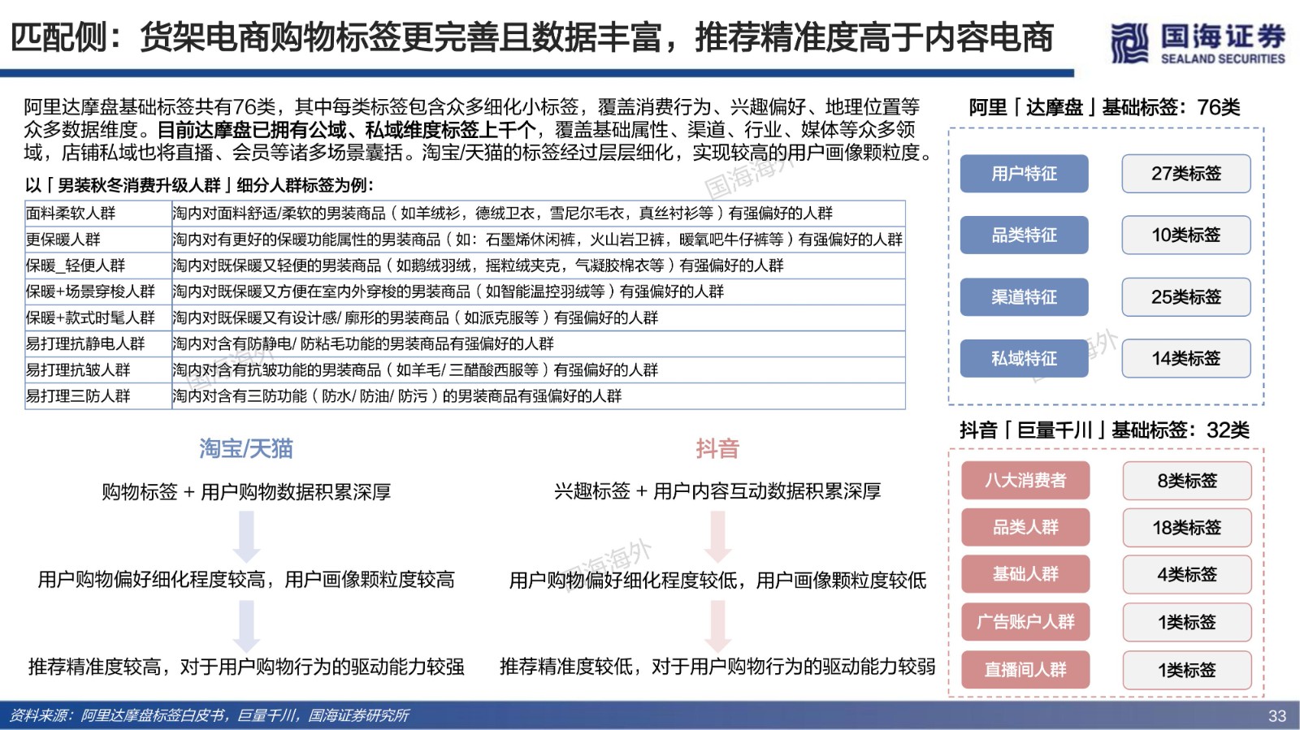1300x730 pixels.
Task: Click the red 品类人群 box
Action: 1025,528
